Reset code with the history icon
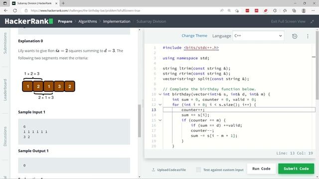 tap(295, 36)
